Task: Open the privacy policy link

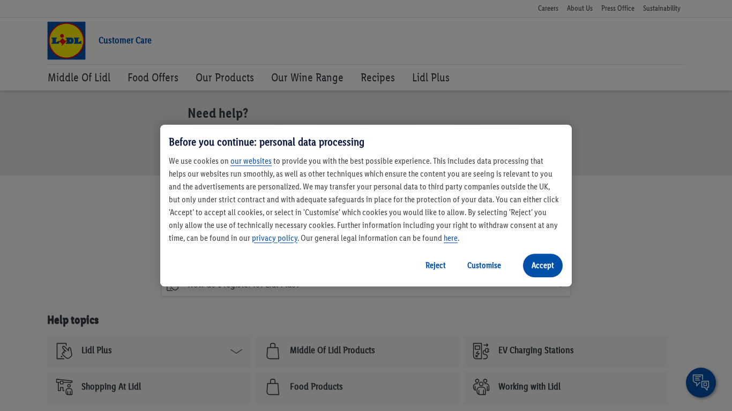Action: (274, 238)
